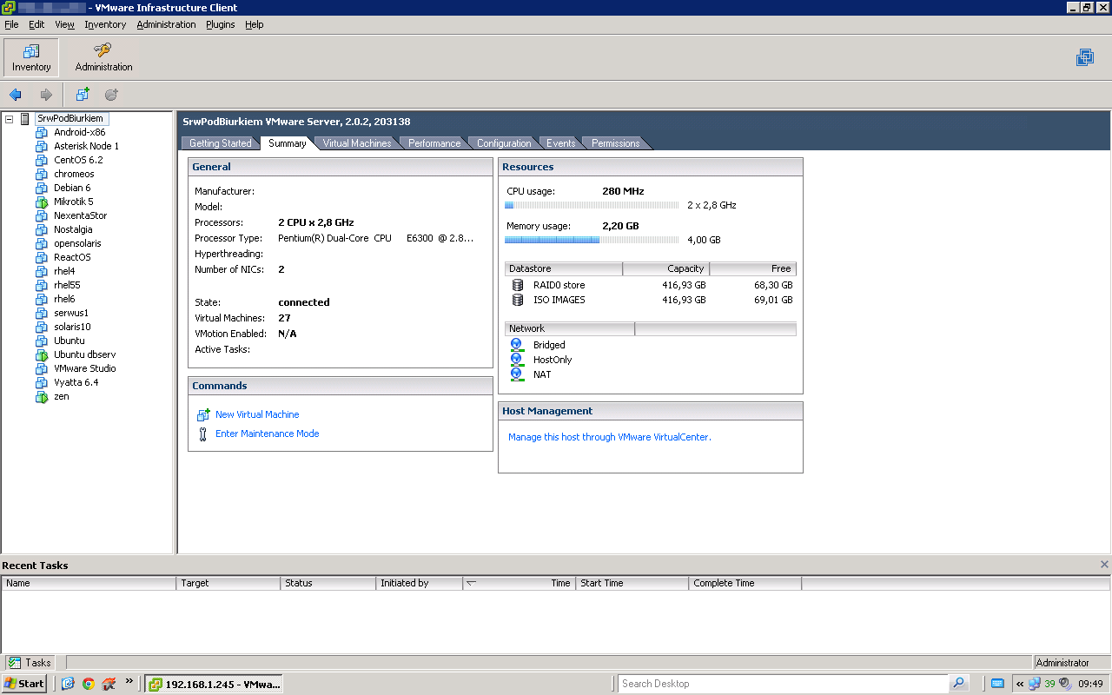The height and width of the screenshot is (695, 1112).
Task: Click the Memory usage progress bar
Action: point(592,240)
